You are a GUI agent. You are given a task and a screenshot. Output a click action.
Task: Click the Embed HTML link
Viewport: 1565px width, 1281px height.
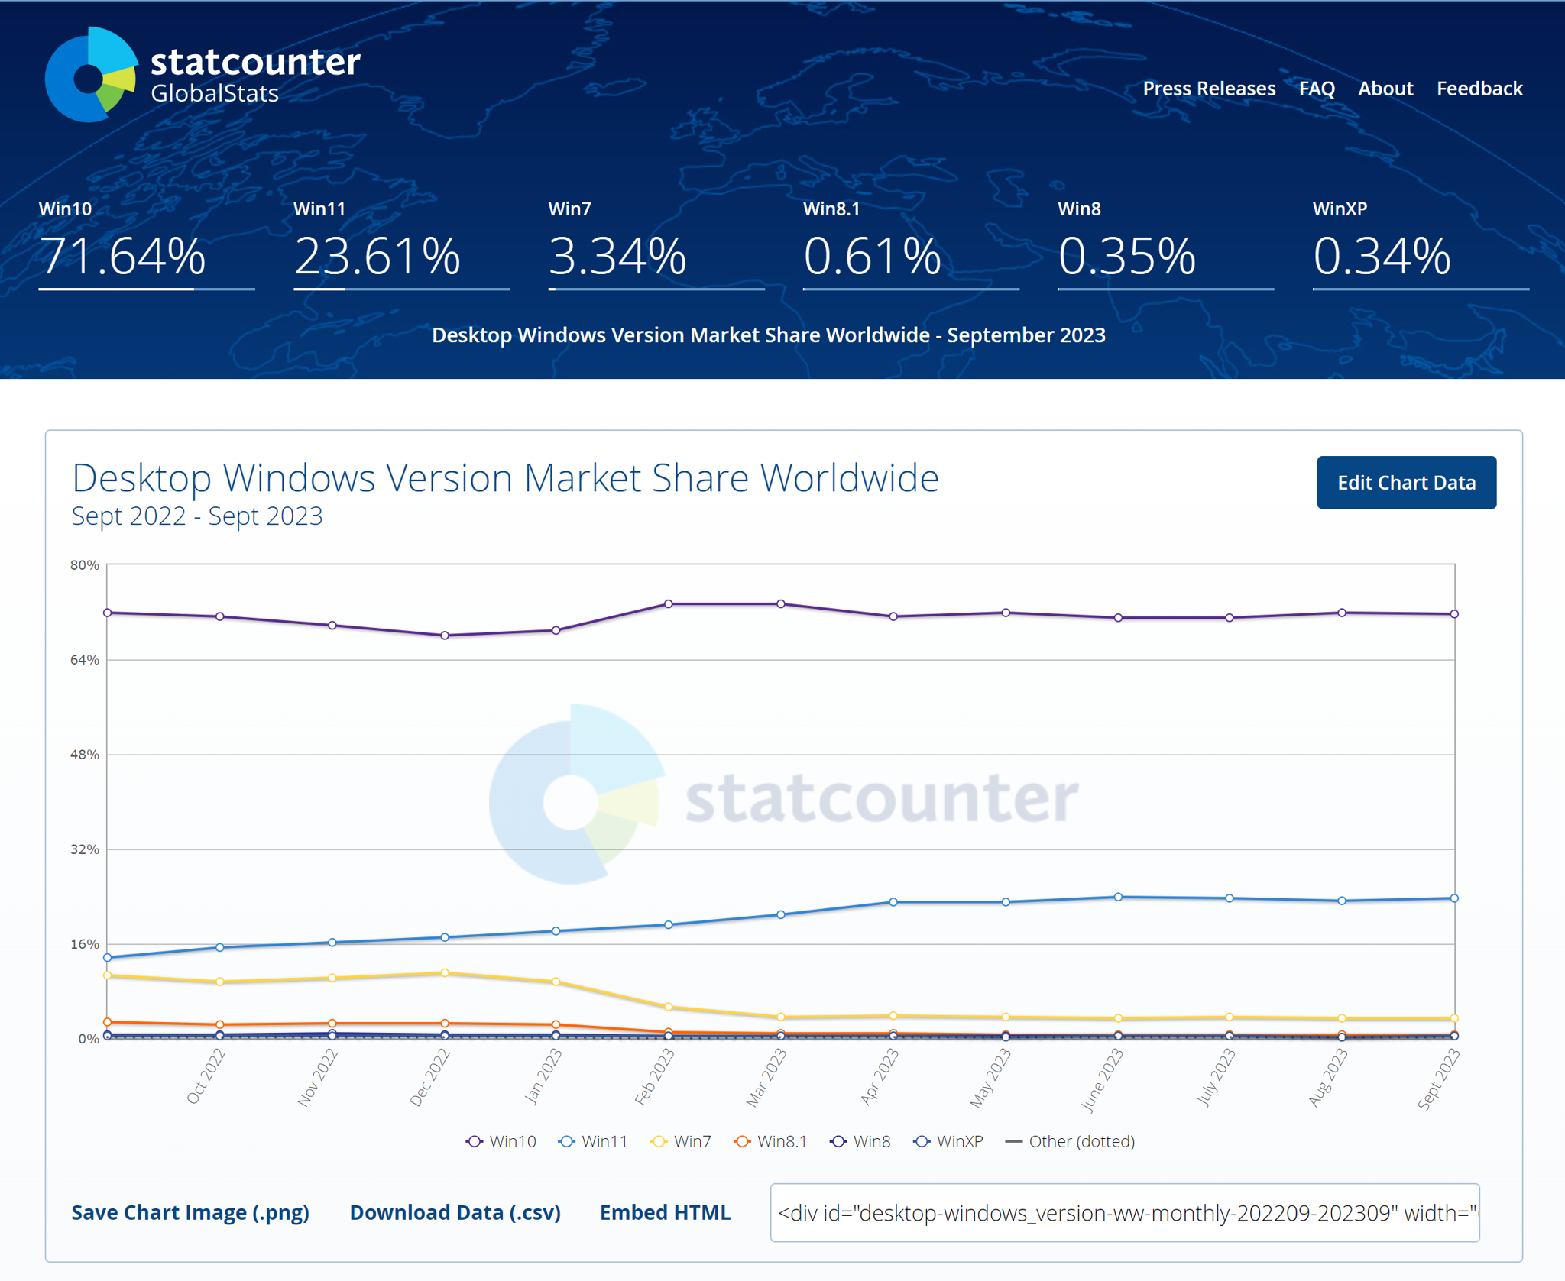pos(665,1212)
